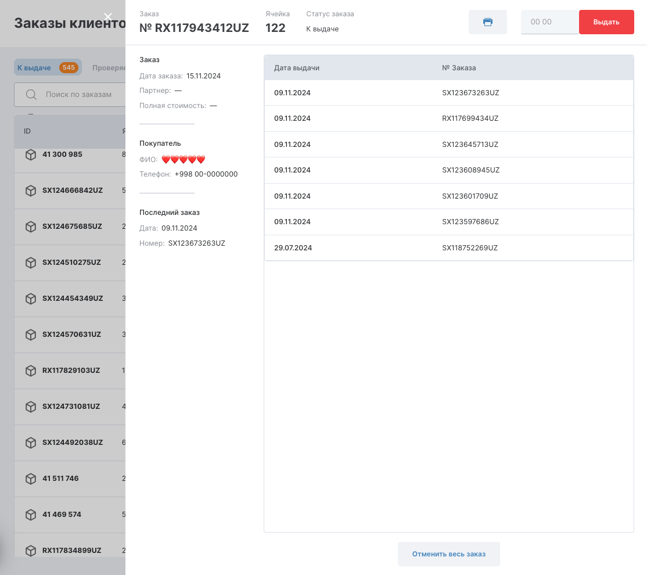
Task: Click the ID column header
Action: (x=27, y=131)
